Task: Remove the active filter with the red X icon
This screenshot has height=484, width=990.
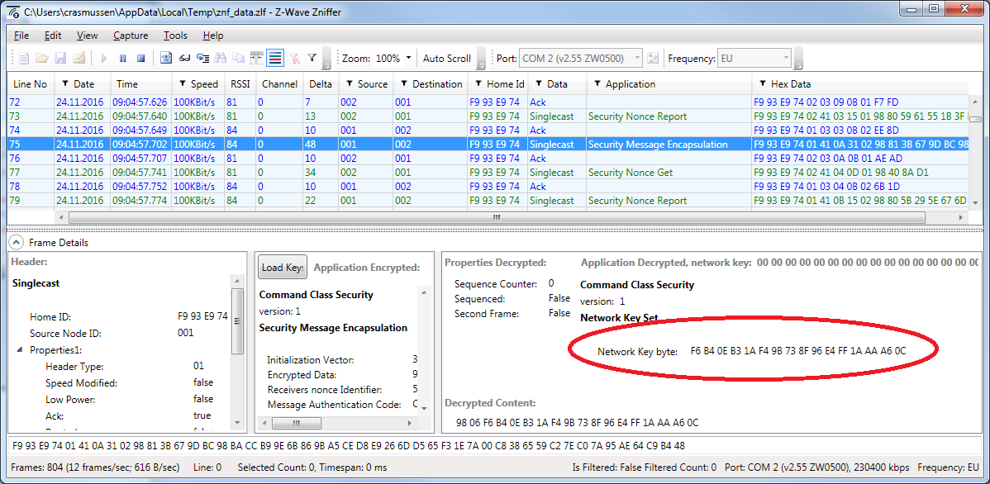Action: point(294,57)
